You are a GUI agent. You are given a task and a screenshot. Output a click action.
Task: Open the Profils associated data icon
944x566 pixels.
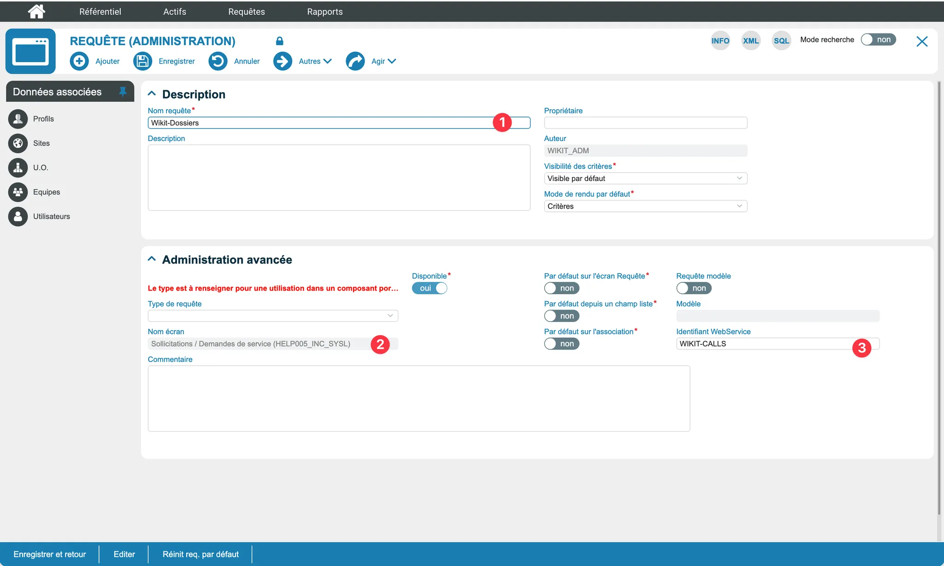tap(18, 119)
